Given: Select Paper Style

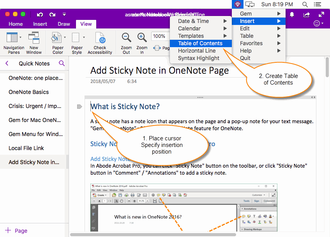Looking at the screenshot, I should coord(77,43).
